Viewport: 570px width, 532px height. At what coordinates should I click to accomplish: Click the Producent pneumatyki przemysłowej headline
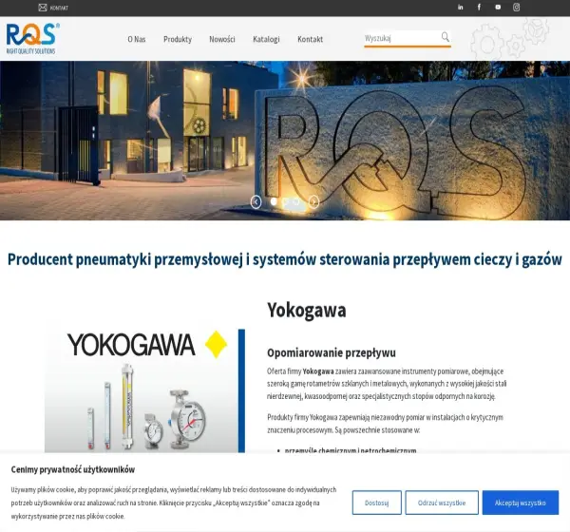coord(285,259)
